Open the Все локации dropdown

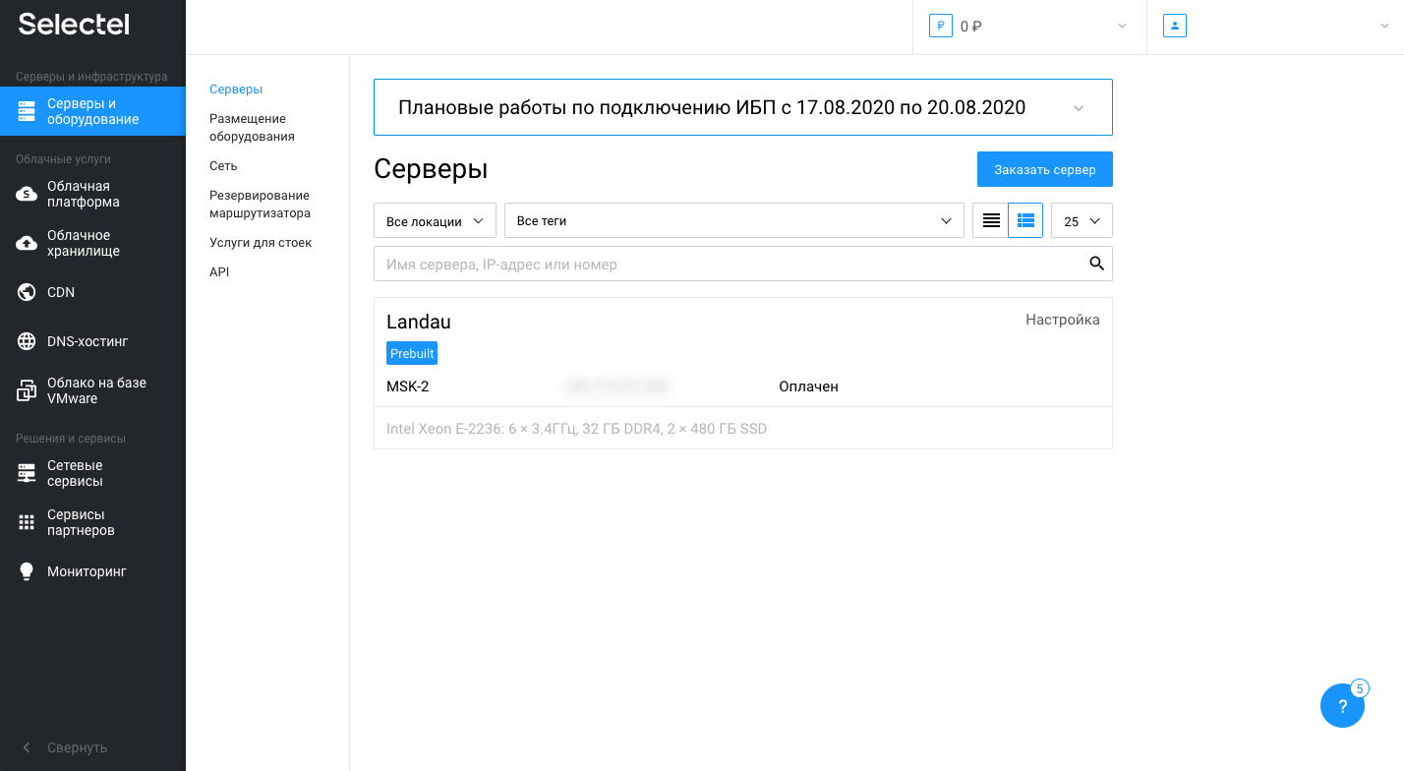pos(435,220)
